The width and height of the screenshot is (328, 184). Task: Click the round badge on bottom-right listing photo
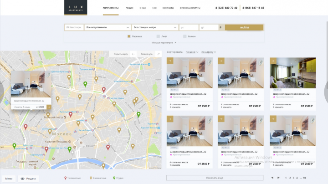[313, 120]
